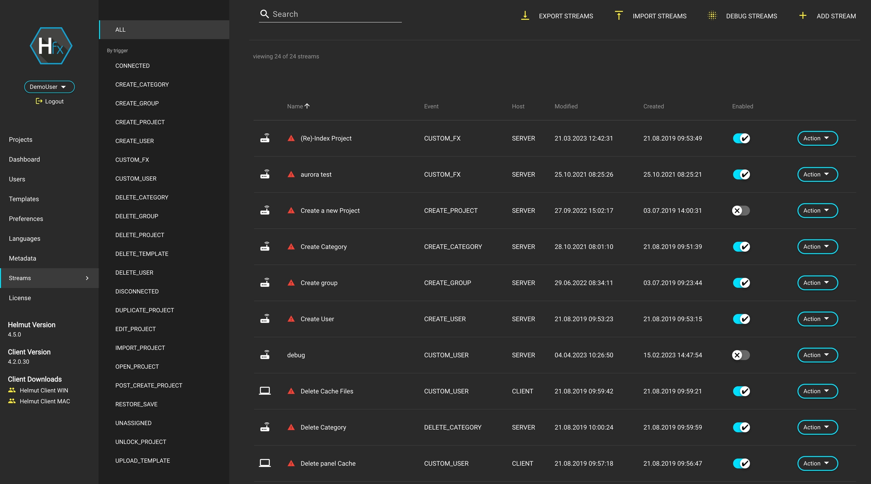Click the warning triangle beside aurora test
Screen dimensions: 871x484
291,175
